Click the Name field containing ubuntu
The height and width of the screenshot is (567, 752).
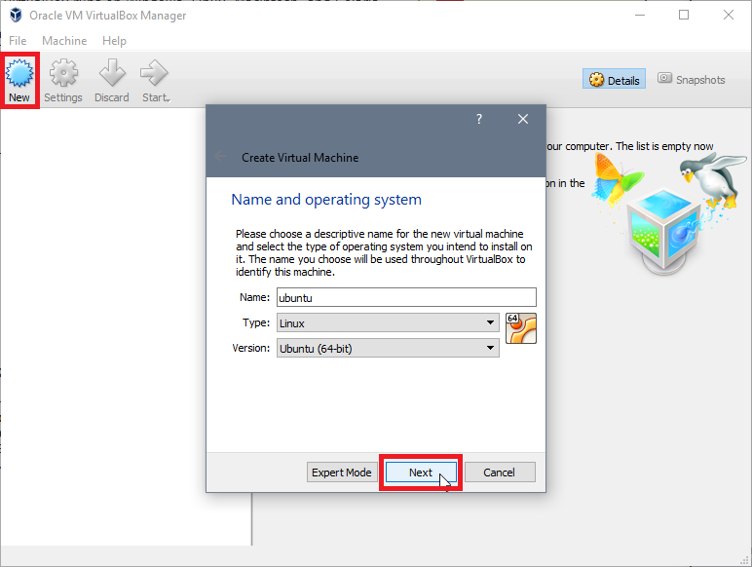click(407, 297)
